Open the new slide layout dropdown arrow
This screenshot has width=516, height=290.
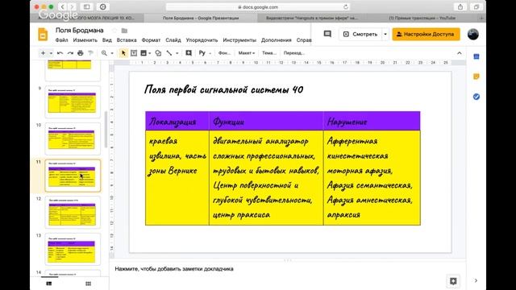51,53
